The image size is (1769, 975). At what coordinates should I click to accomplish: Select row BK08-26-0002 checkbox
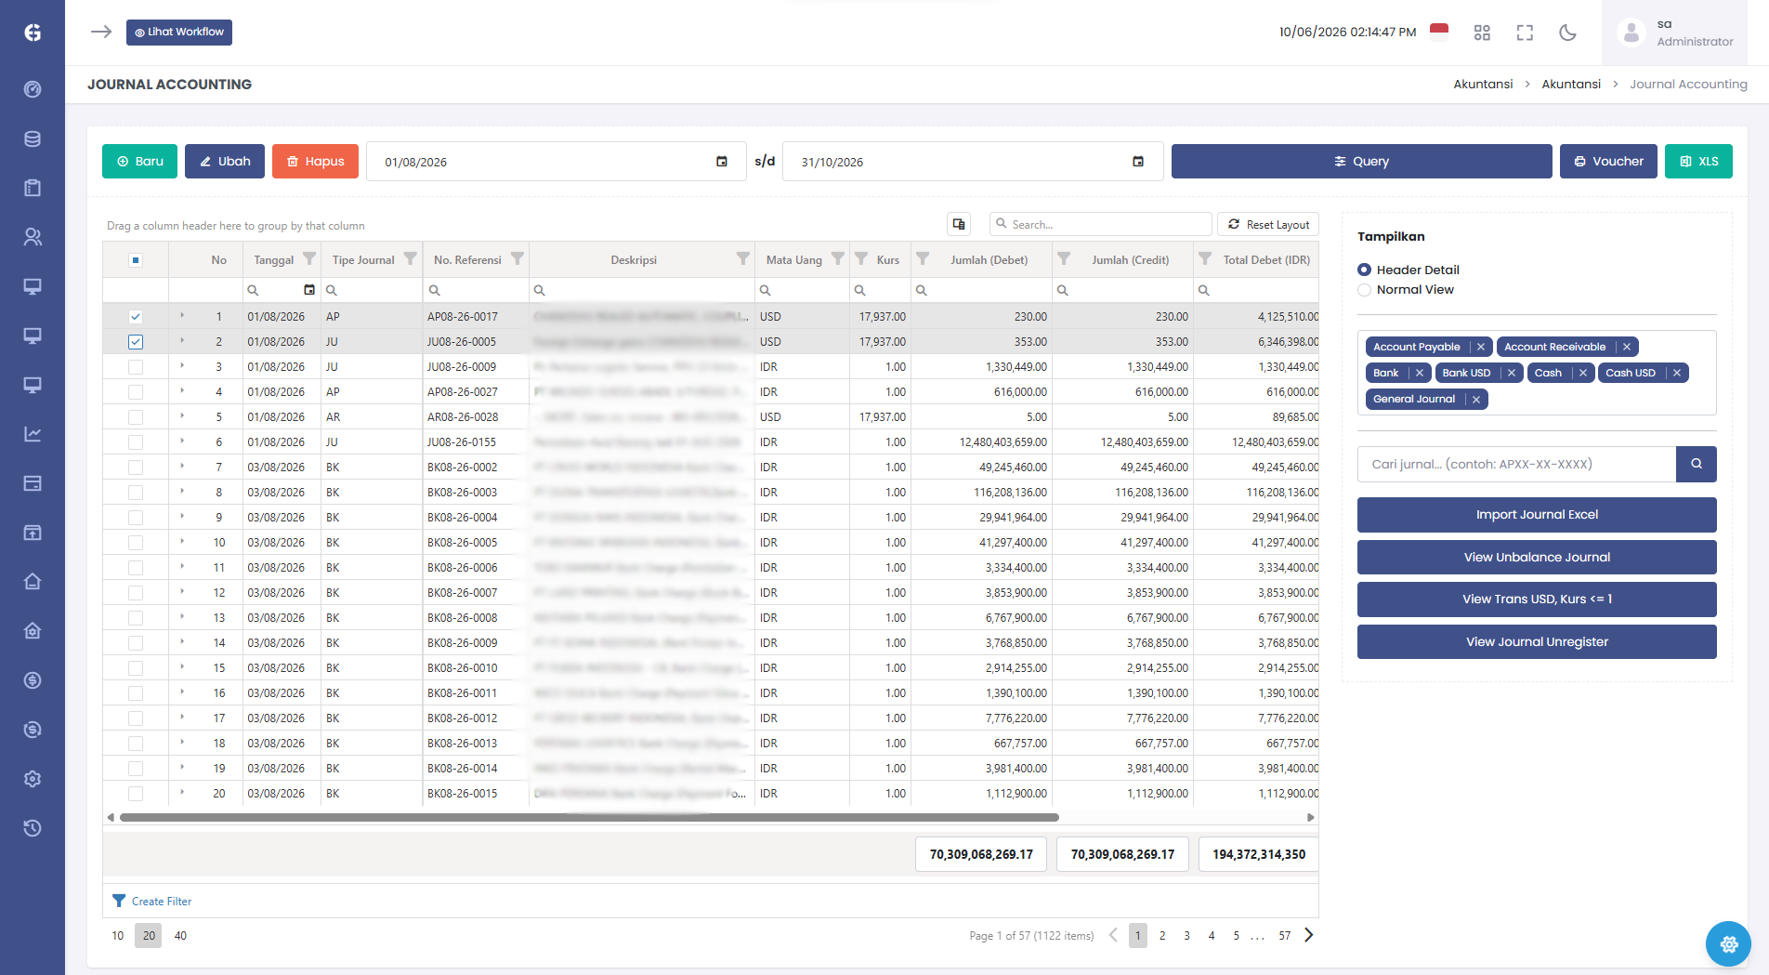pos(136,468)
